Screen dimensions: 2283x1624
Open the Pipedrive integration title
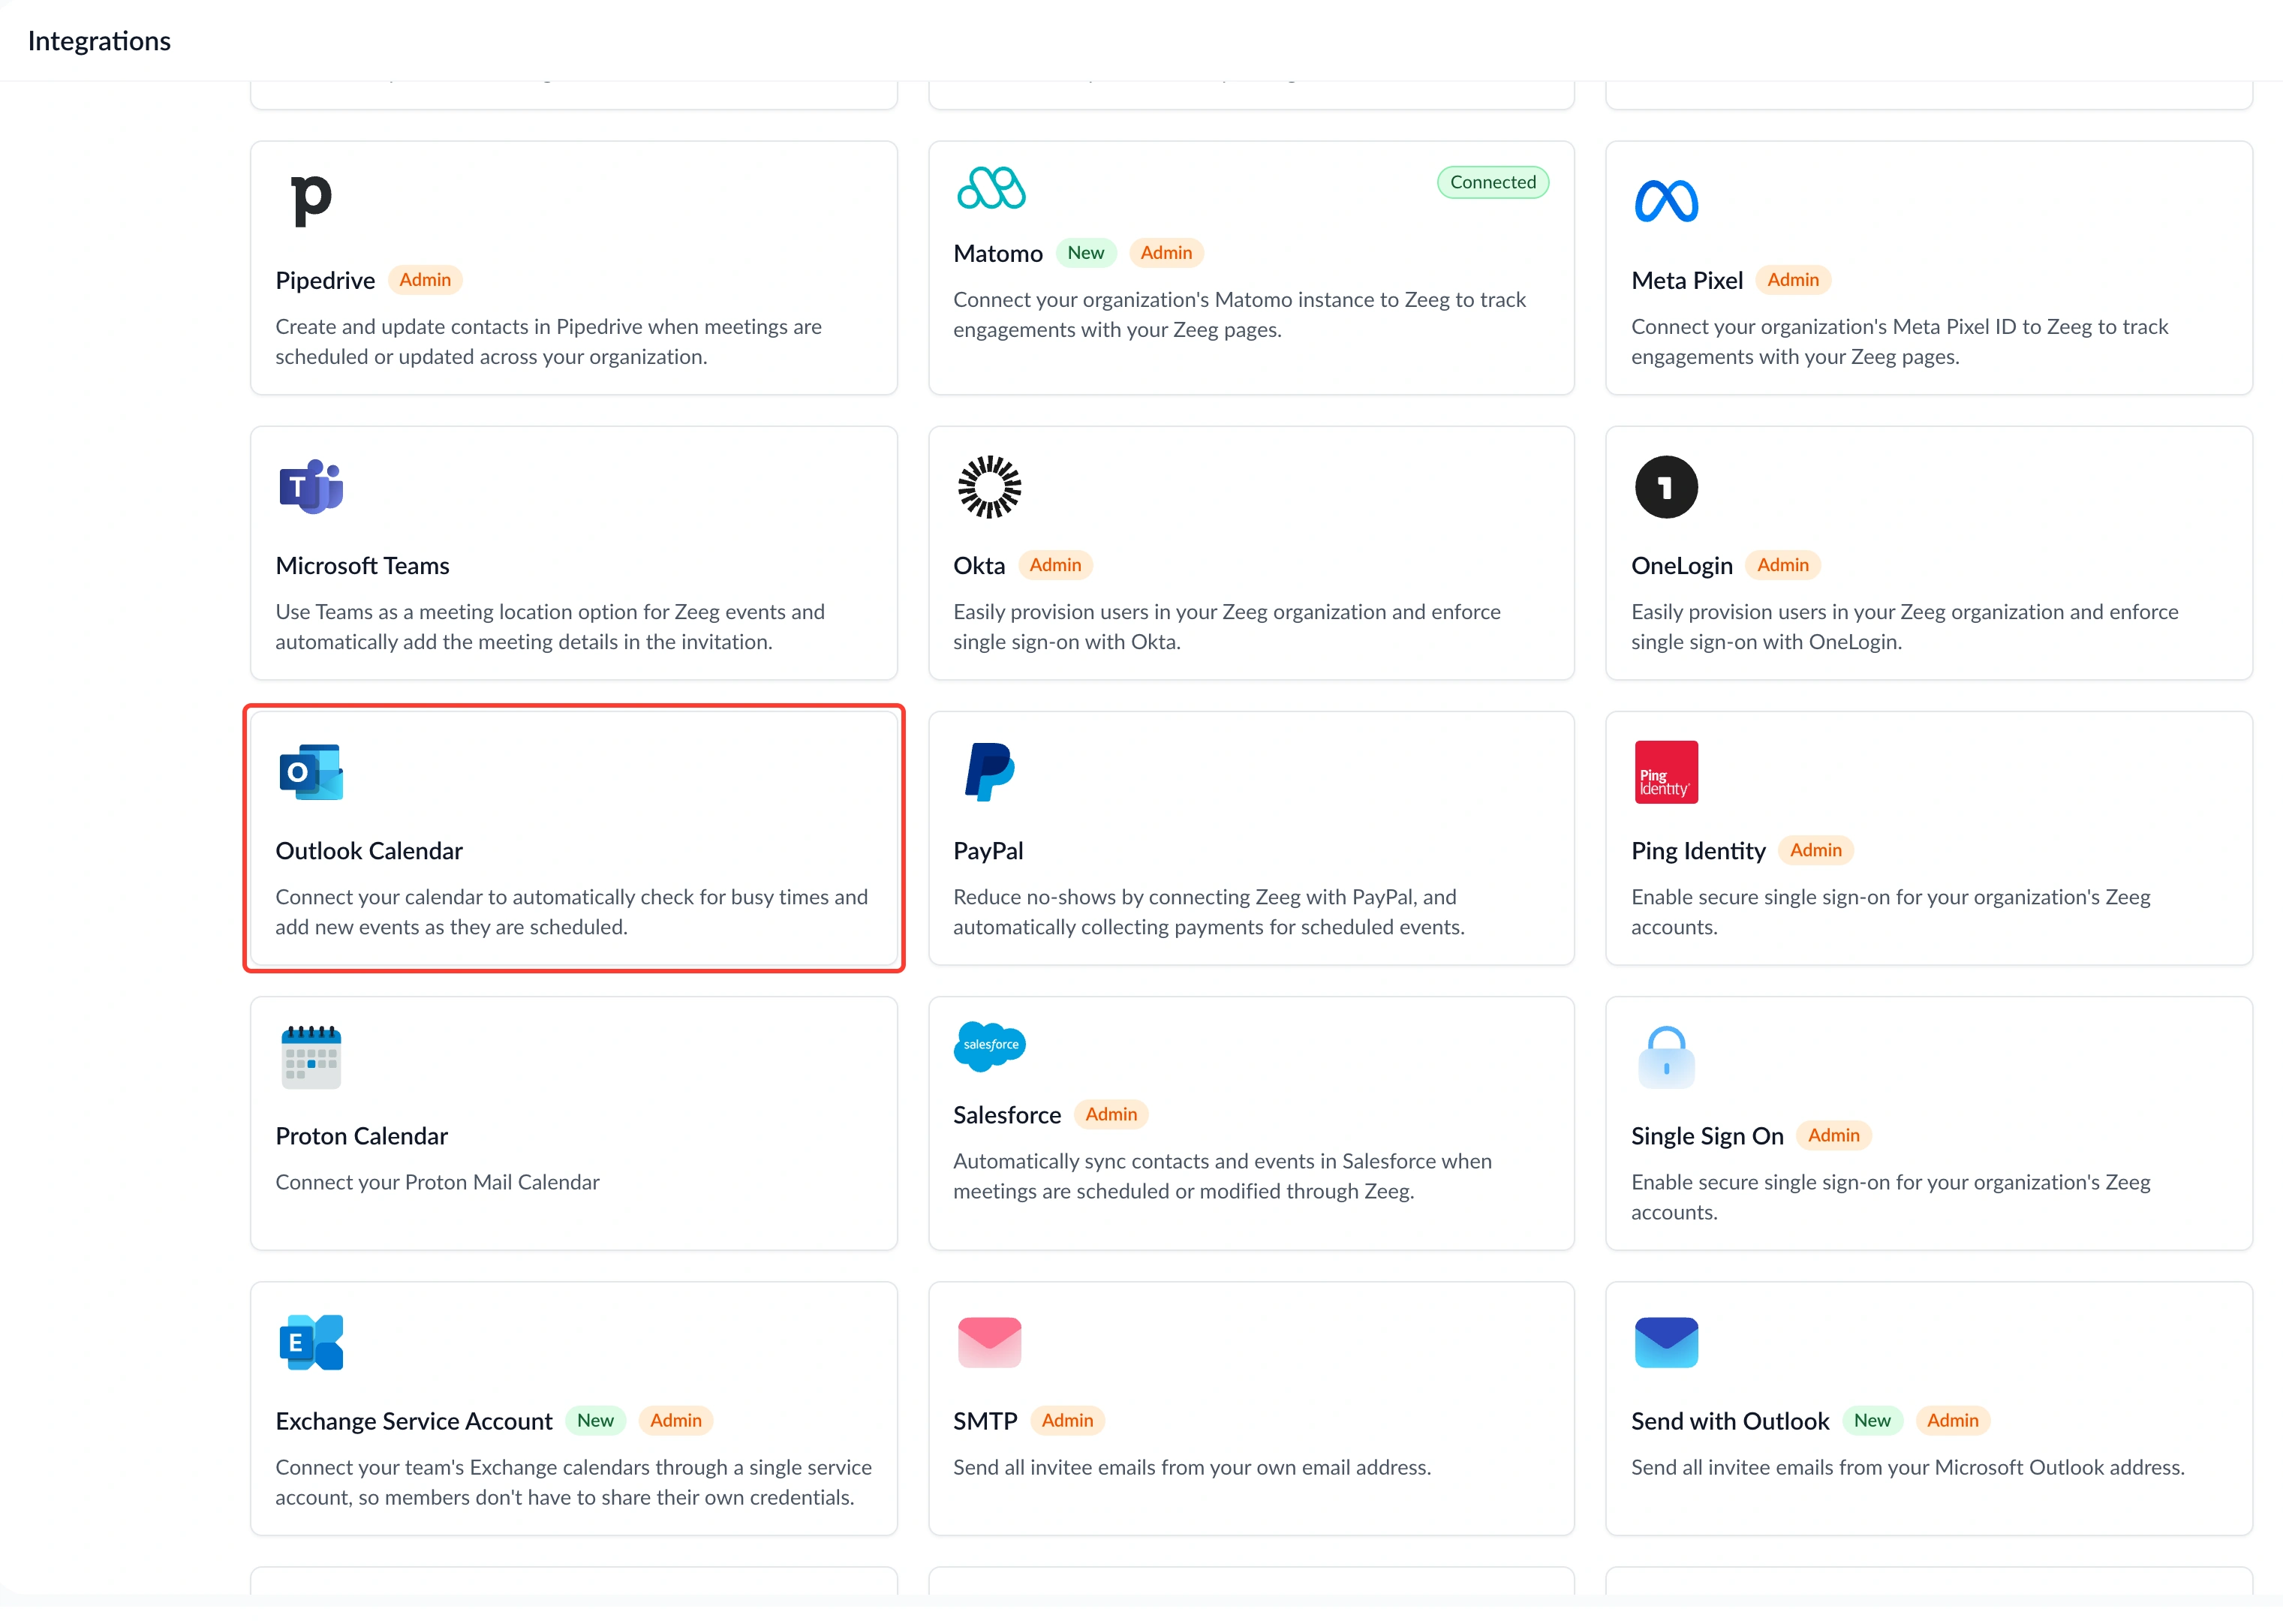[x=325, y=280]
